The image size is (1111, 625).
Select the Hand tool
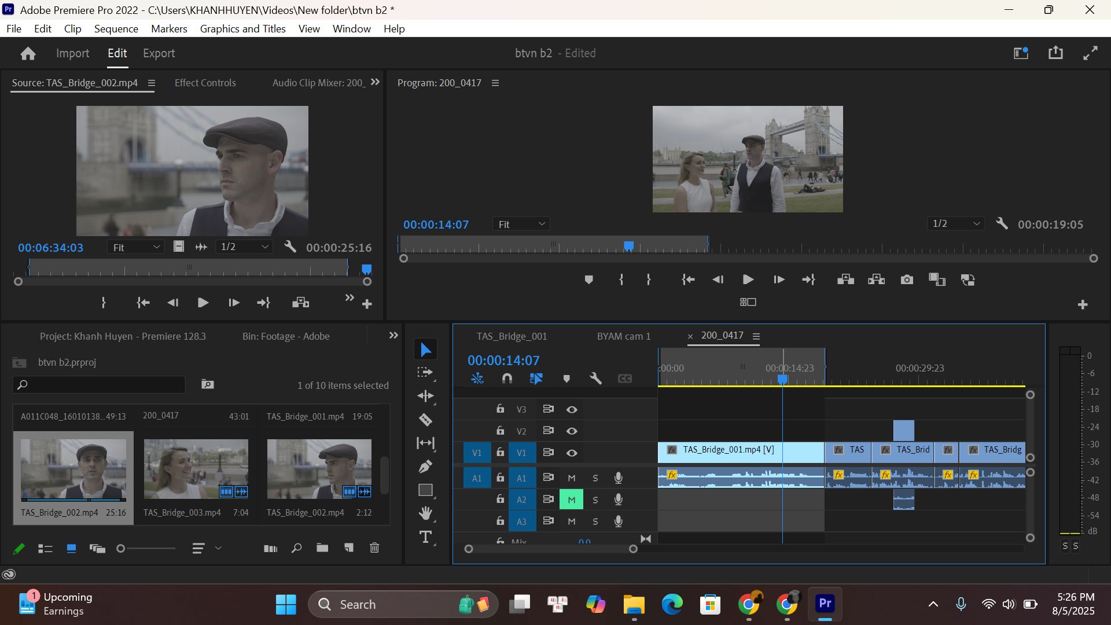tap(425, 513)
